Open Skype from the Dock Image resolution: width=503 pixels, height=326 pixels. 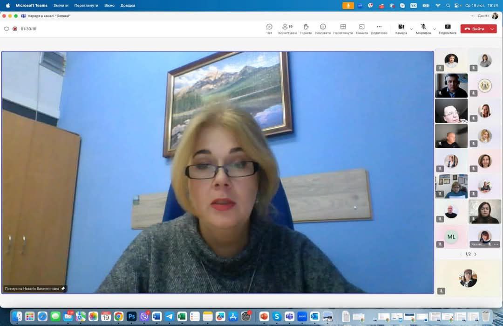(x=277, y=317)
